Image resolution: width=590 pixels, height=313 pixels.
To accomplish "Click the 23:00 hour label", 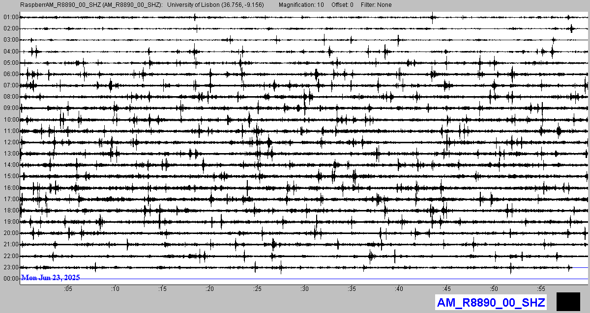I will (x=11, y=267).
